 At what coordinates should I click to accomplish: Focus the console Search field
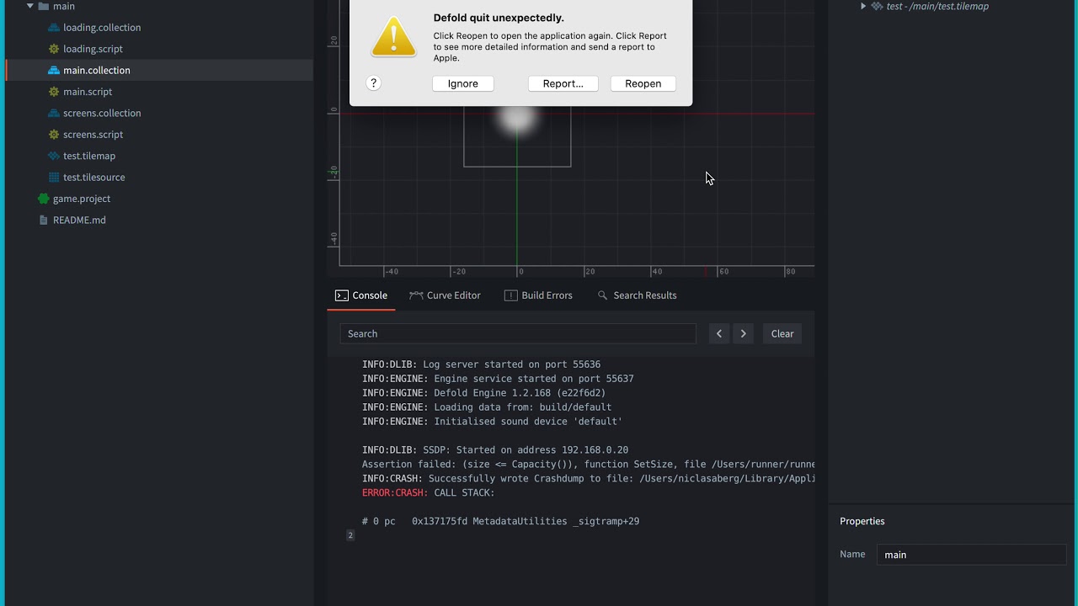[x=518, y=333]
